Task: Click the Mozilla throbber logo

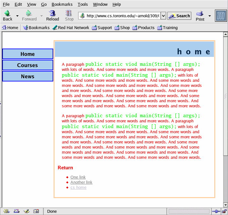Action: coord(221,16)
